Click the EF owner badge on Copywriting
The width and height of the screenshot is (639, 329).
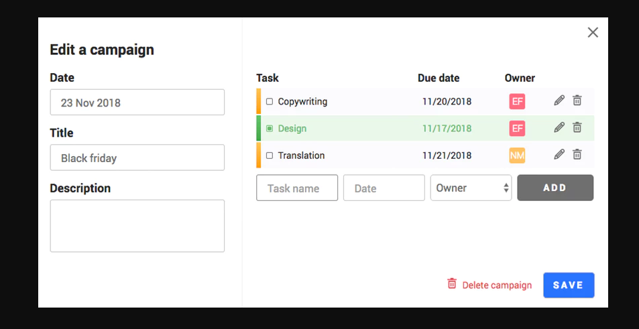pos(517,101)
